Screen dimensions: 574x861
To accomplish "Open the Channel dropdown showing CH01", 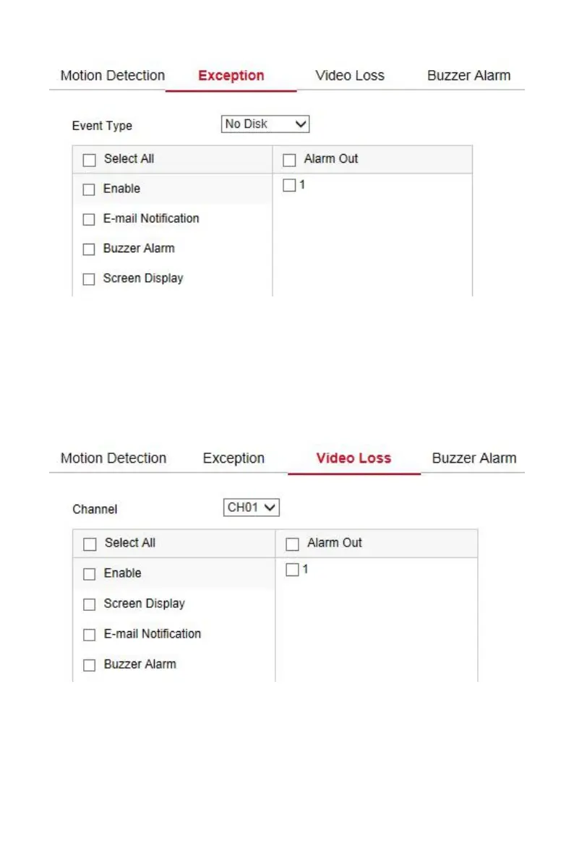I will [x=251, y=507].
